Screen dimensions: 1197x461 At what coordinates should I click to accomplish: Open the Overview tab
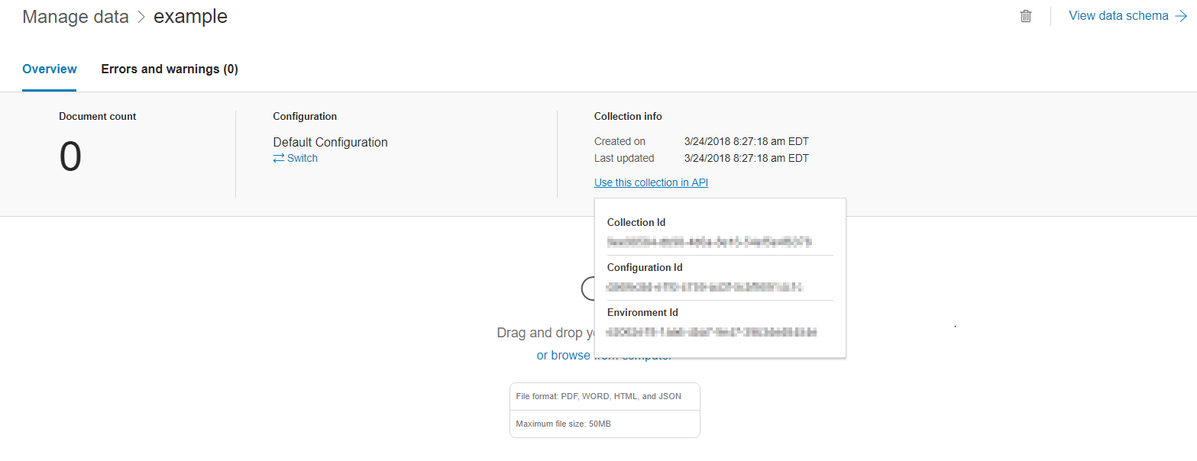click(x=50, y=69)
